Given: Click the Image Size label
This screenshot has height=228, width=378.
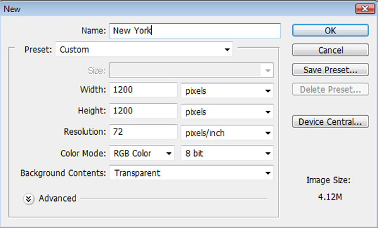Looking at the screenshot, I should pyautogui.click(x=328, y=180).
